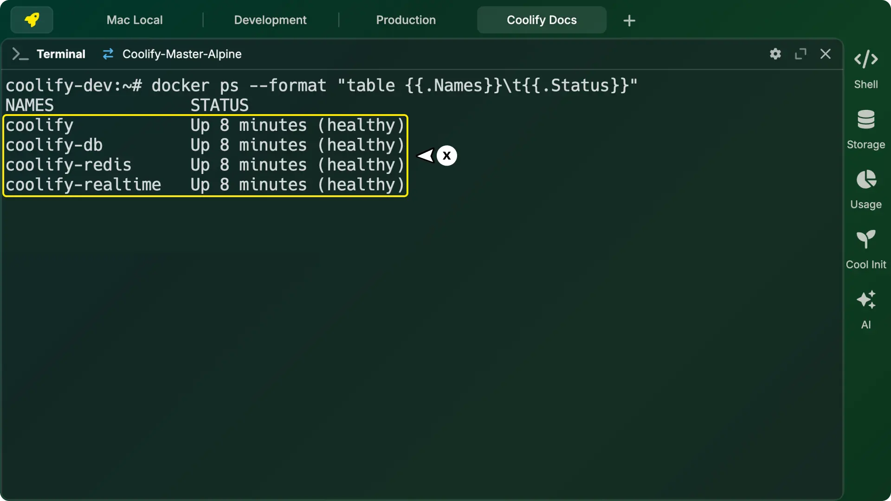Click the coolify-redis container name
Image resolution: width=891 pixels, height=501 pixels.
click(69, 165)
